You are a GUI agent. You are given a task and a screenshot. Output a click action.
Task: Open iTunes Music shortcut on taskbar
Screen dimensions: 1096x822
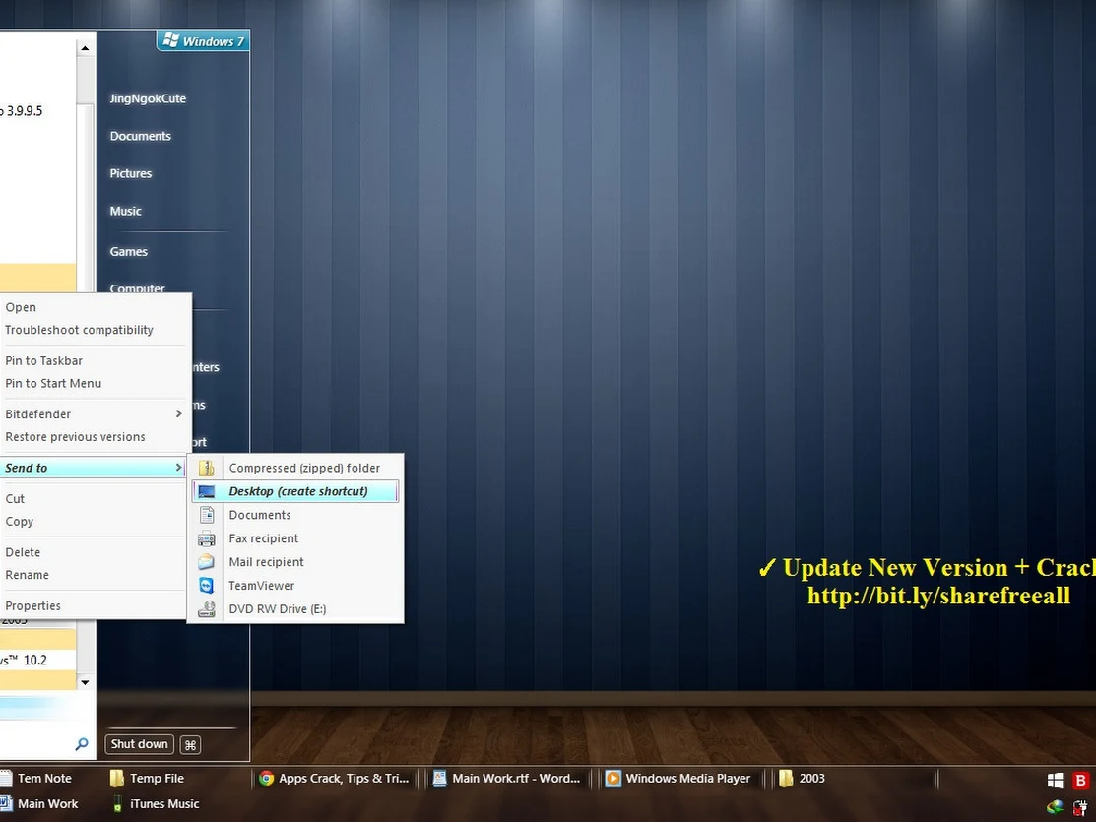tap(156, 804)
